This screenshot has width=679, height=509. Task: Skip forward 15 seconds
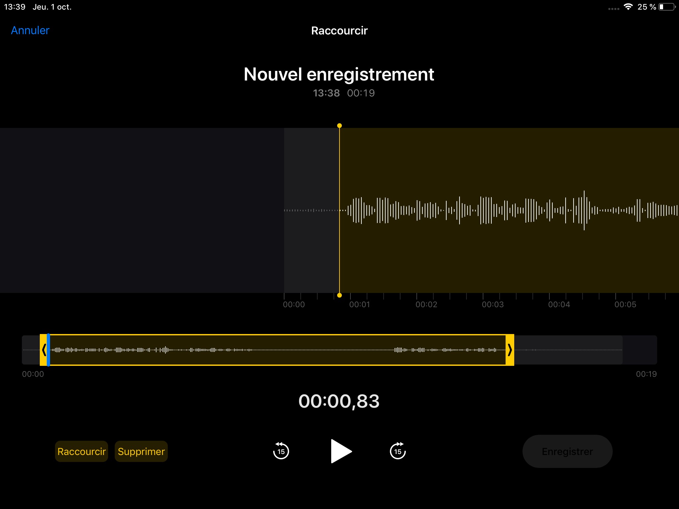398,451
